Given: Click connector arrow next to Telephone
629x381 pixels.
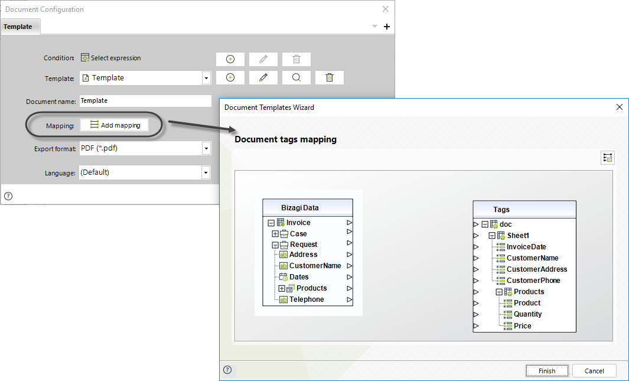Looking at the screenshot, I should click(x=350, y=299).
